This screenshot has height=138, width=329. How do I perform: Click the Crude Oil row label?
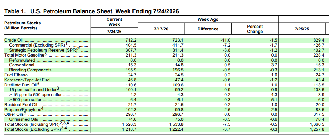coord(13,41)
